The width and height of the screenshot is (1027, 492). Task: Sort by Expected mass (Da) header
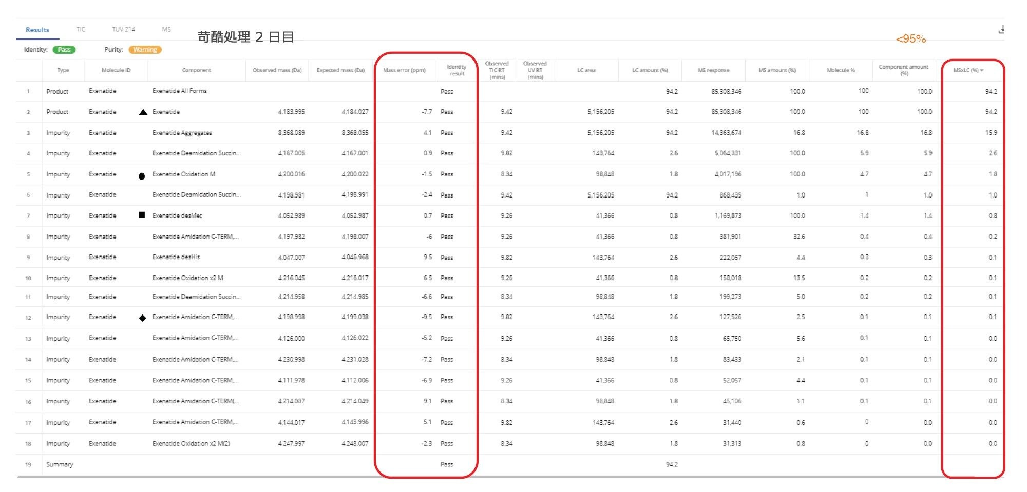tap(340, 70)
